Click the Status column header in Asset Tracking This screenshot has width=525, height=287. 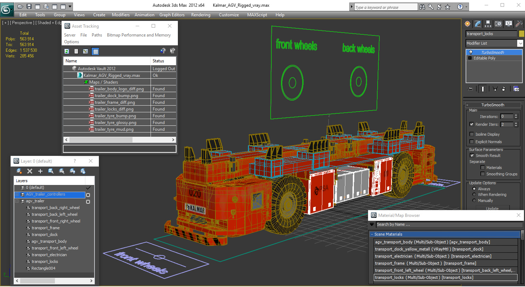(163, 61)
